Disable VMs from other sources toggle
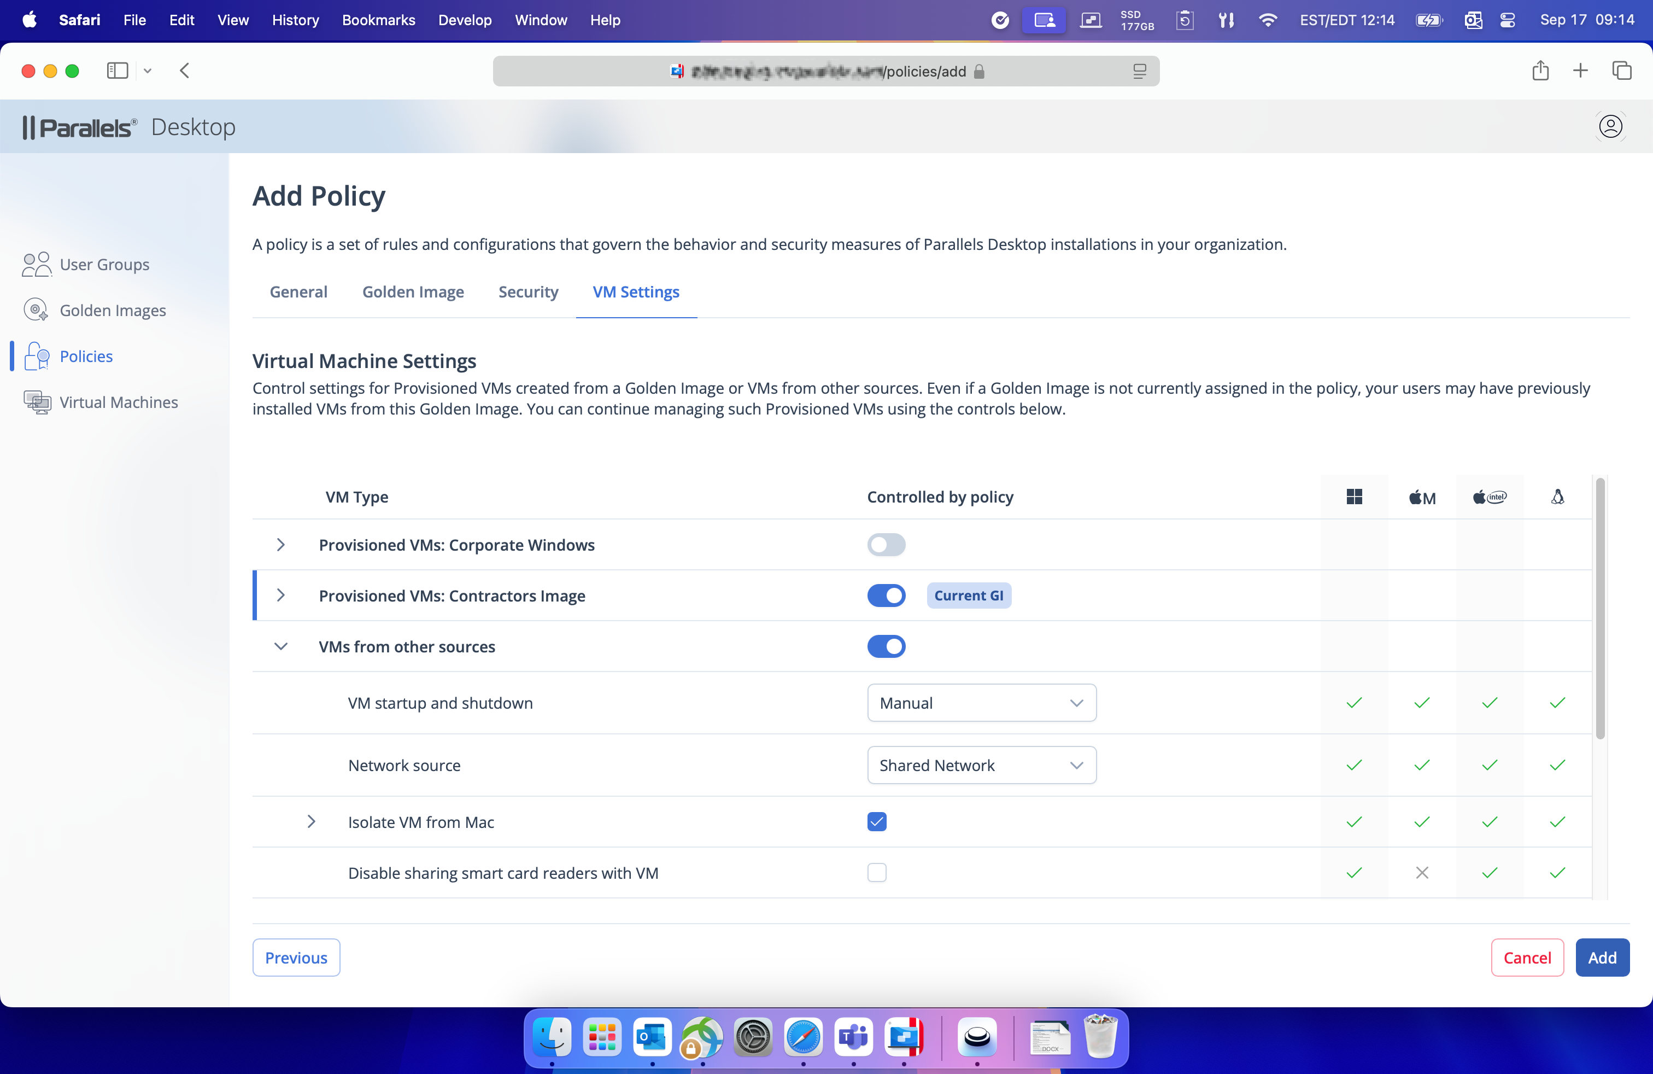This screenshot has width=1653, height=1074. click(x=886, y=646)
